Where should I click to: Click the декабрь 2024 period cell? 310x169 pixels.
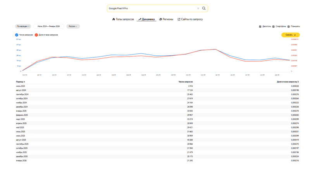[x=22, y=107]
